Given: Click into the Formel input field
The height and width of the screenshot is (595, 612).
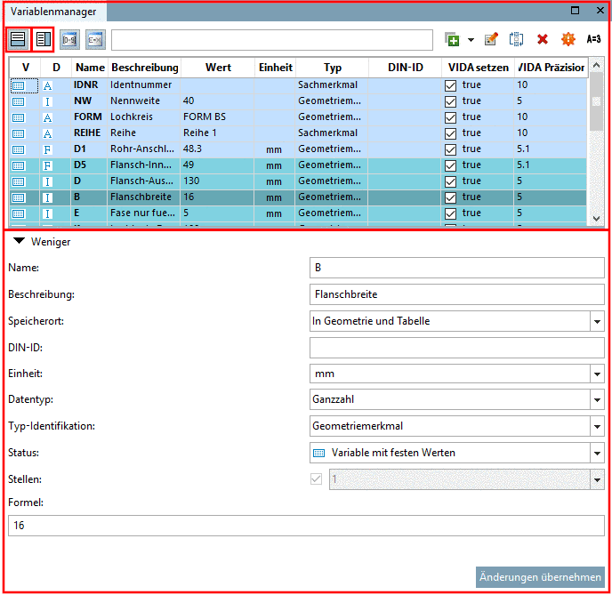Looking at the screenshot, I should pos(305,526).
